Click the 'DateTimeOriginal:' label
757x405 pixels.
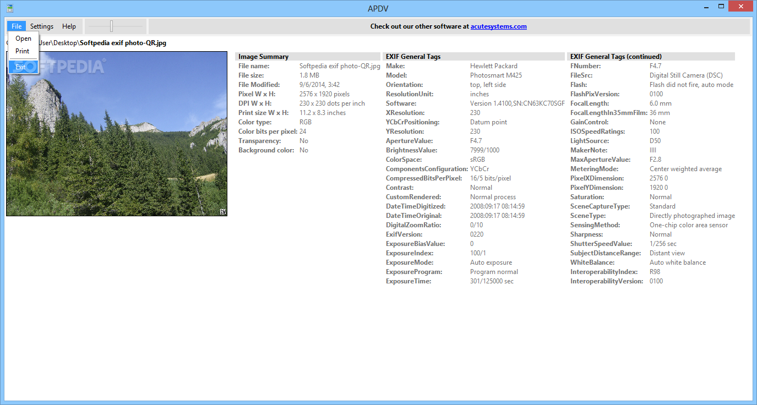pyautogui.click(x=415, y=216)
